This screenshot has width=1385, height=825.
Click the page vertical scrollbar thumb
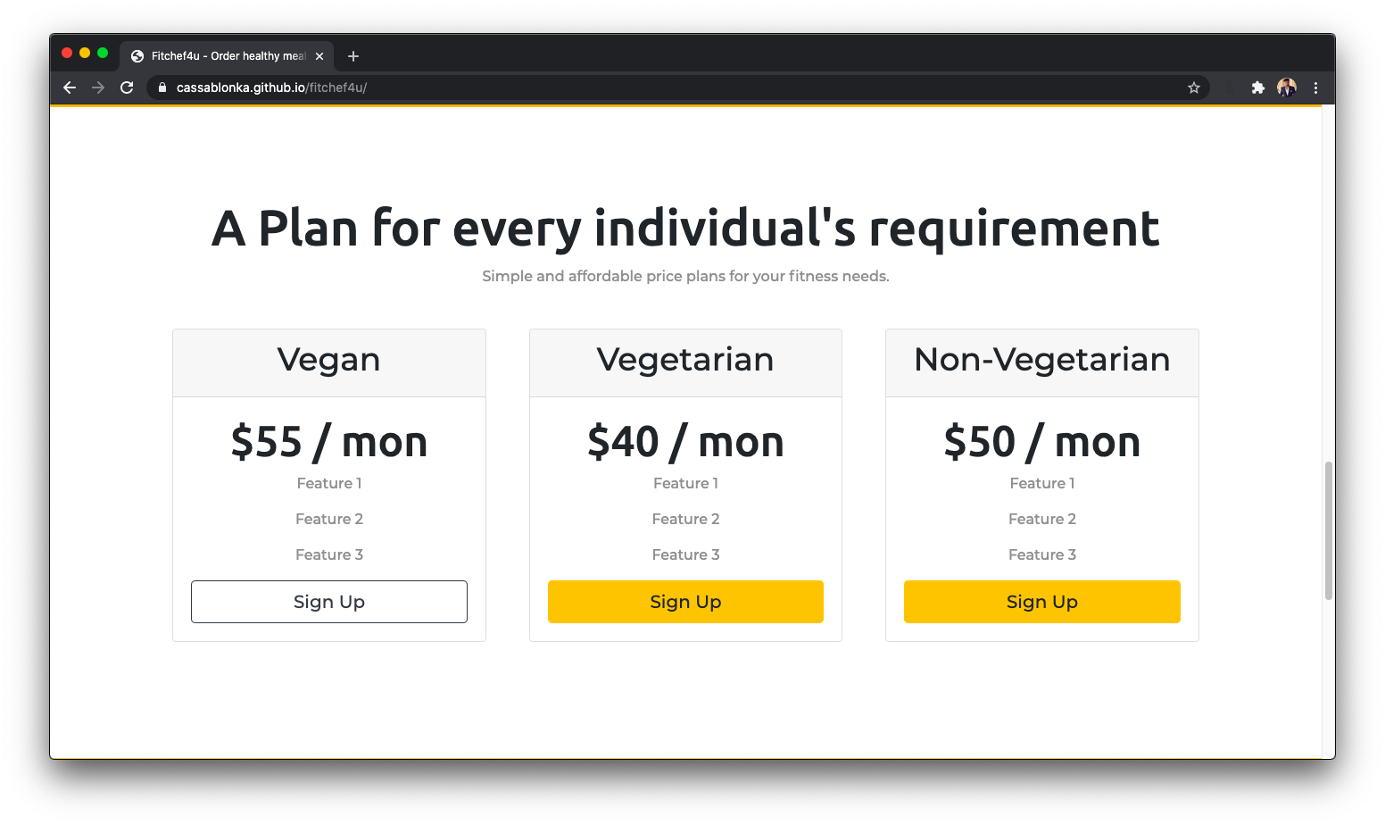pos(1329,530)
